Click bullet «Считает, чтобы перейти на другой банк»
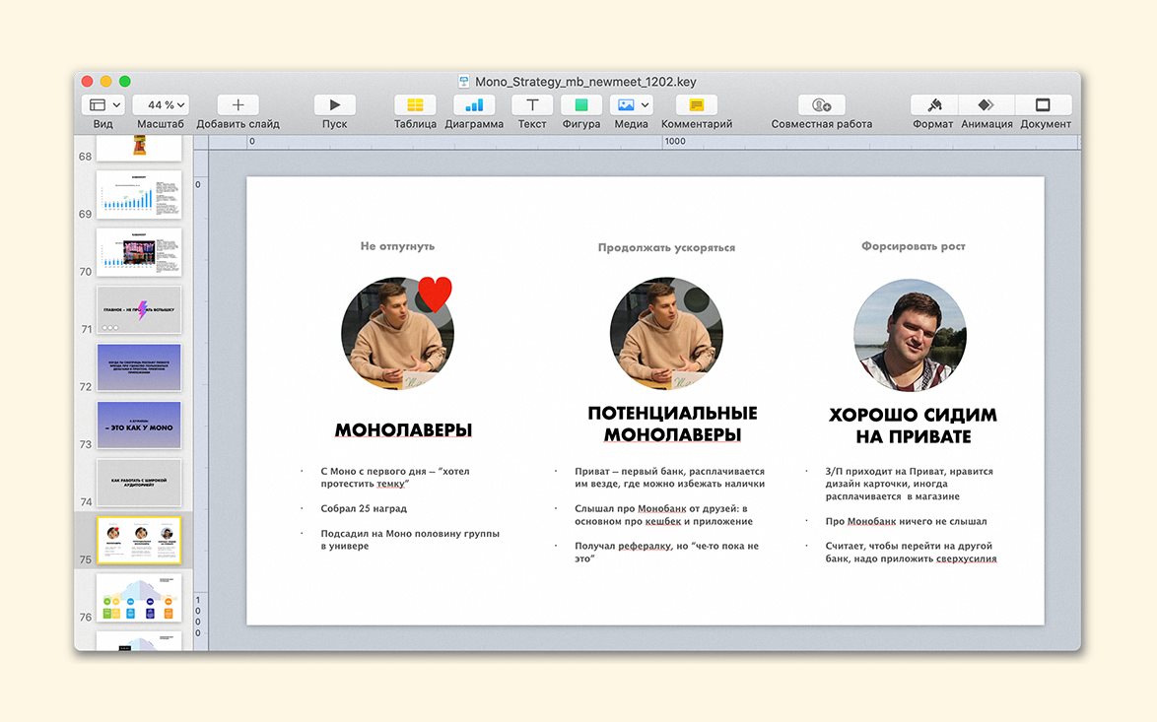Image resolution: width=1157 pixels, height=722 pixels. click(911, 553)
